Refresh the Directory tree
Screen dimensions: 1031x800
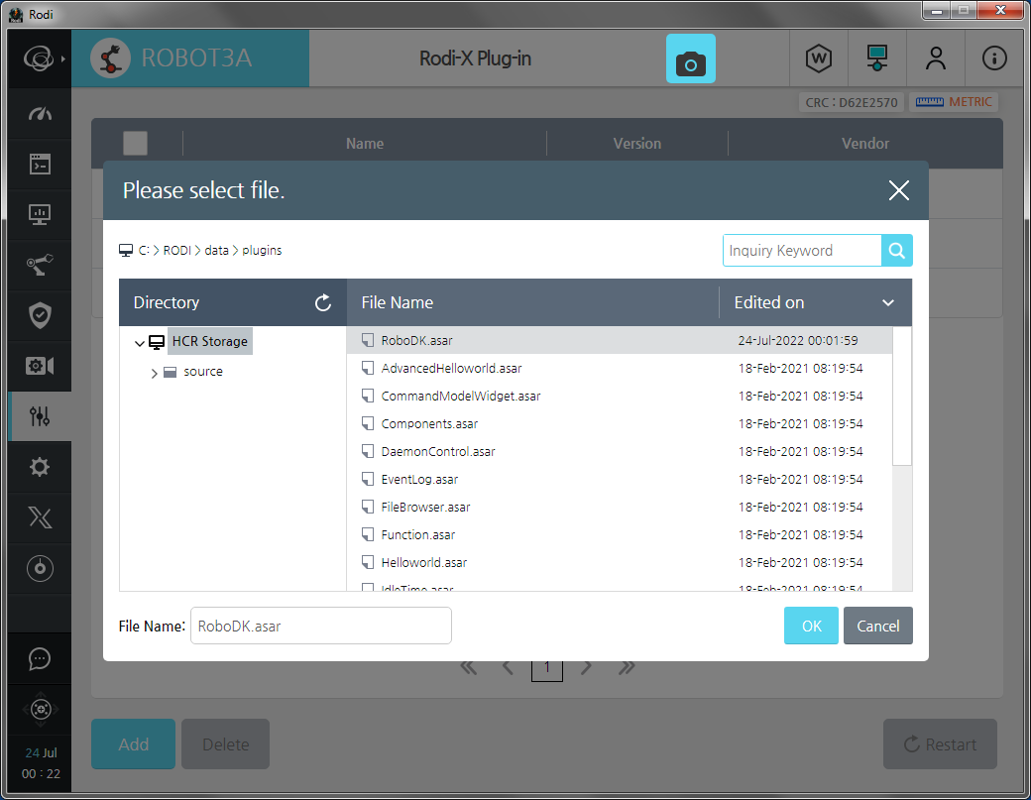pos(322,303)
